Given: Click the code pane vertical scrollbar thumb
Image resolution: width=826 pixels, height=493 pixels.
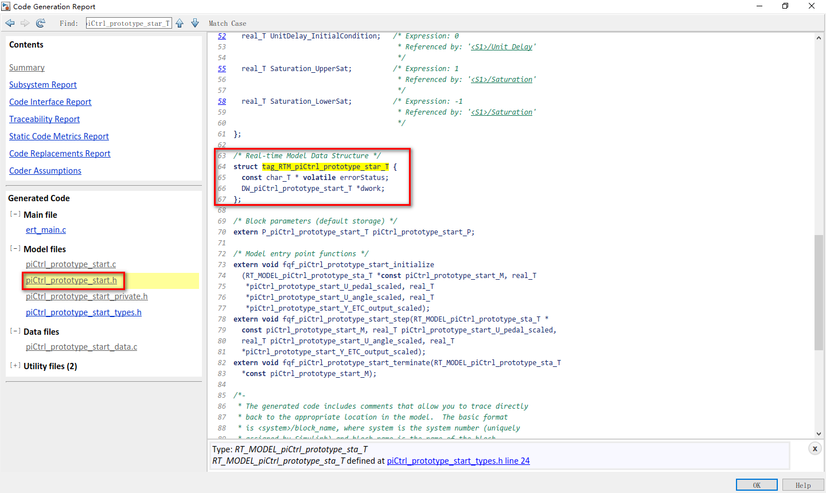Looking at the screenshot, I should click(x=819, y=292).
